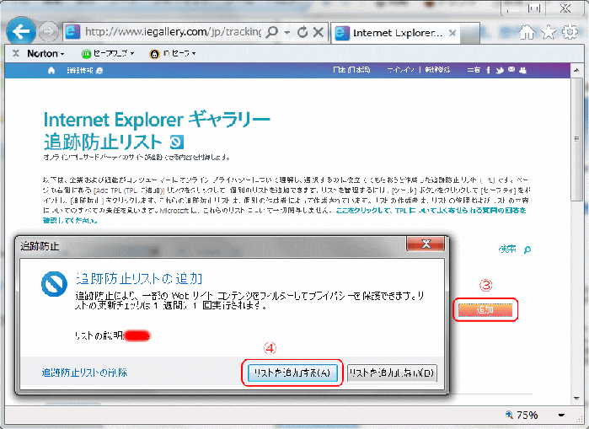Click the Norton Safe Web OK icon

pos(86,54)
